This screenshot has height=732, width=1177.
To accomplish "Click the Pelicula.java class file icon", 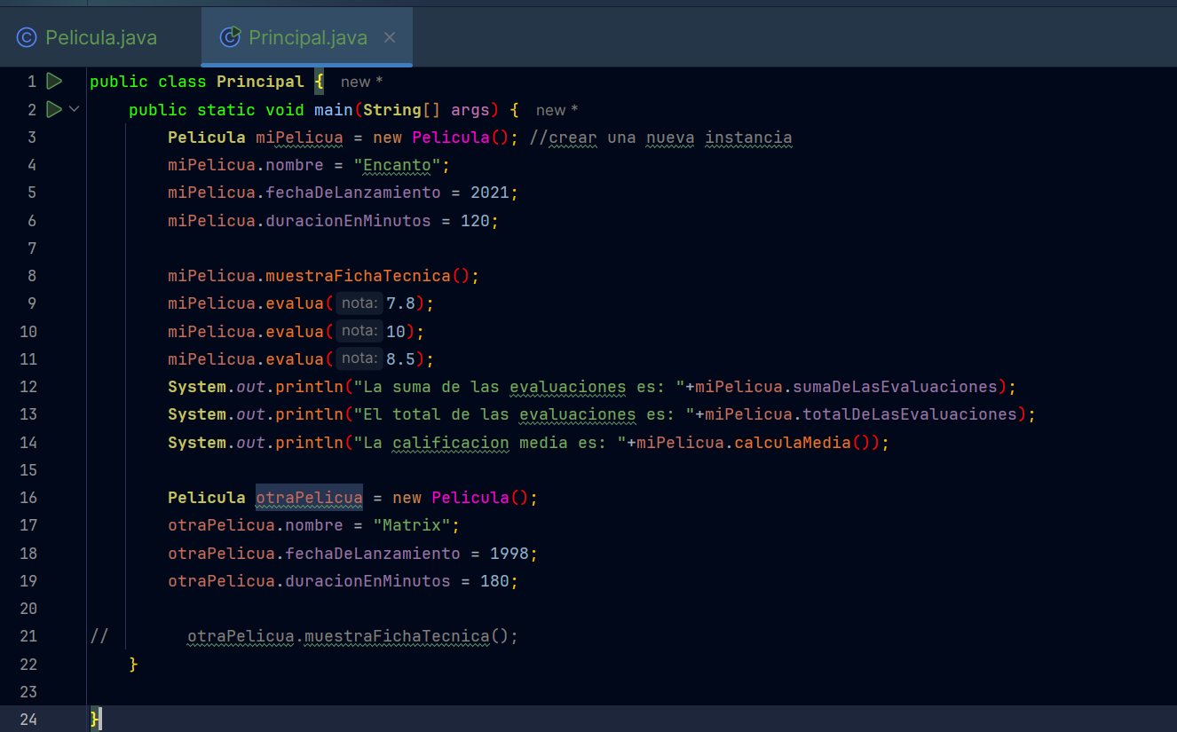I will coord(27,37).
